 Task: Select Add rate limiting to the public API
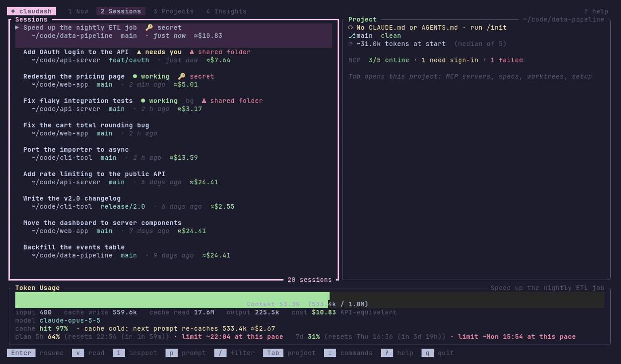(x=173, y=178)
